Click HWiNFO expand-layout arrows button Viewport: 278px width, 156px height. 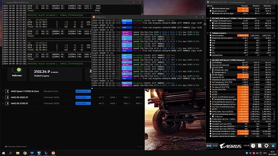209,146
